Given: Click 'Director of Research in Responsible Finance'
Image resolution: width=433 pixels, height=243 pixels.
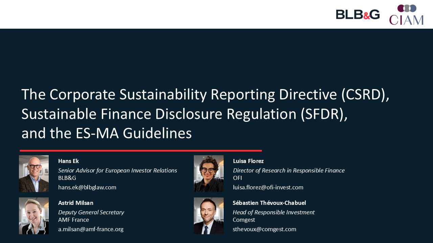Looking at the screenshot, I should (x=289, y=170).
